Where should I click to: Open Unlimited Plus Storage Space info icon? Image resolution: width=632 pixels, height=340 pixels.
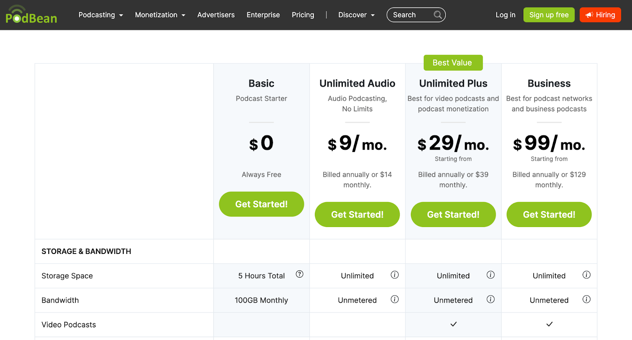point(491,275)
